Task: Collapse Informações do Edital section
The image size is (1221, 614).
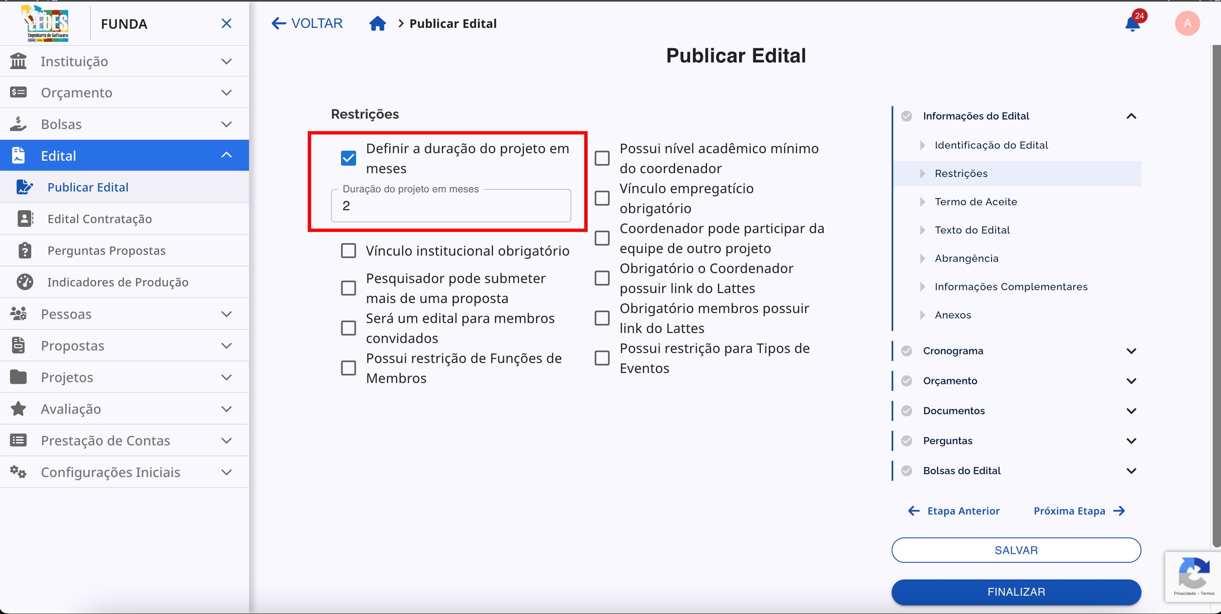Action: point(1131,116)
